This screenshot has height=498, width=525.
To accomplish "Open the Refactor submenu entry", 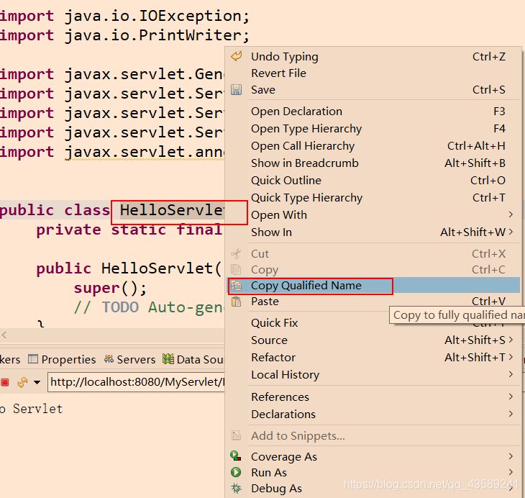I will 373,357.
